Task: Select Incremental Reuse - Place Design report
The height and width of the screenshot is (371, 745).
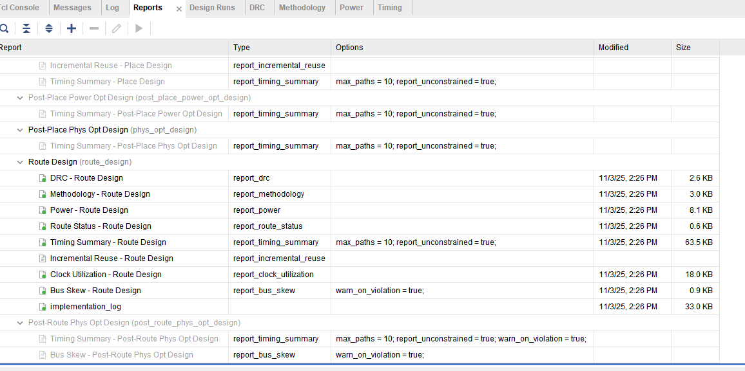Action: [x=111, y=66]
